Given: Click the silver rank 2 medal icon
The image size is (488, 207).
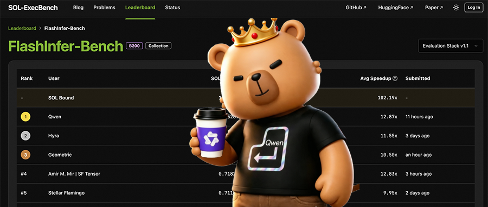Looking at the screenshot, I should [25, 136].
